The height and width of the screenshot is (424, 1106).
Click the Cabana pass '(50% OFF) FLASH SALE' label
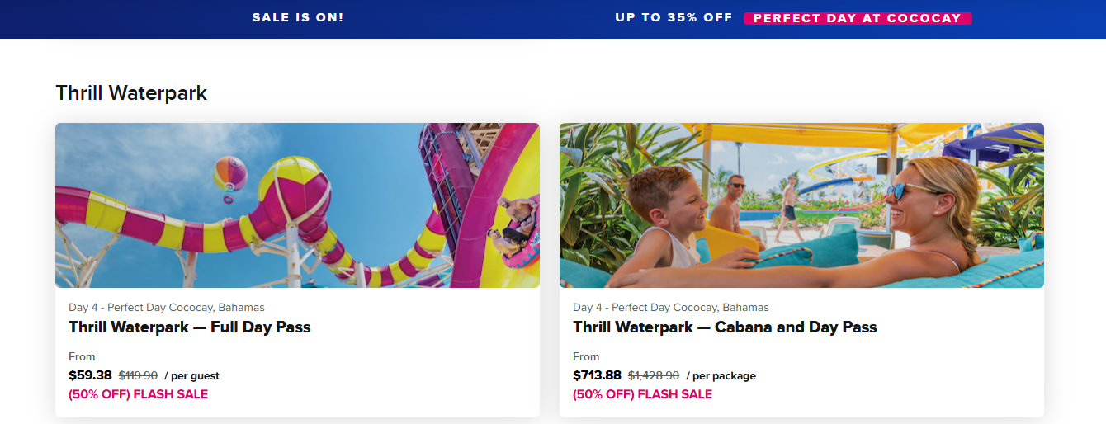coord(642,394)
